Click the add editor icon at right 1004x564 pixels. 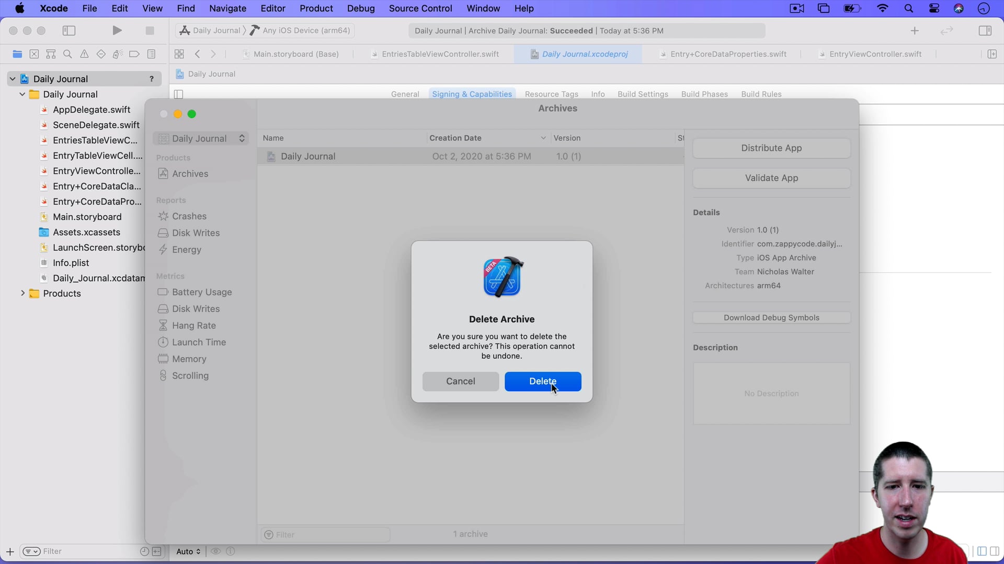pos(992,54)
